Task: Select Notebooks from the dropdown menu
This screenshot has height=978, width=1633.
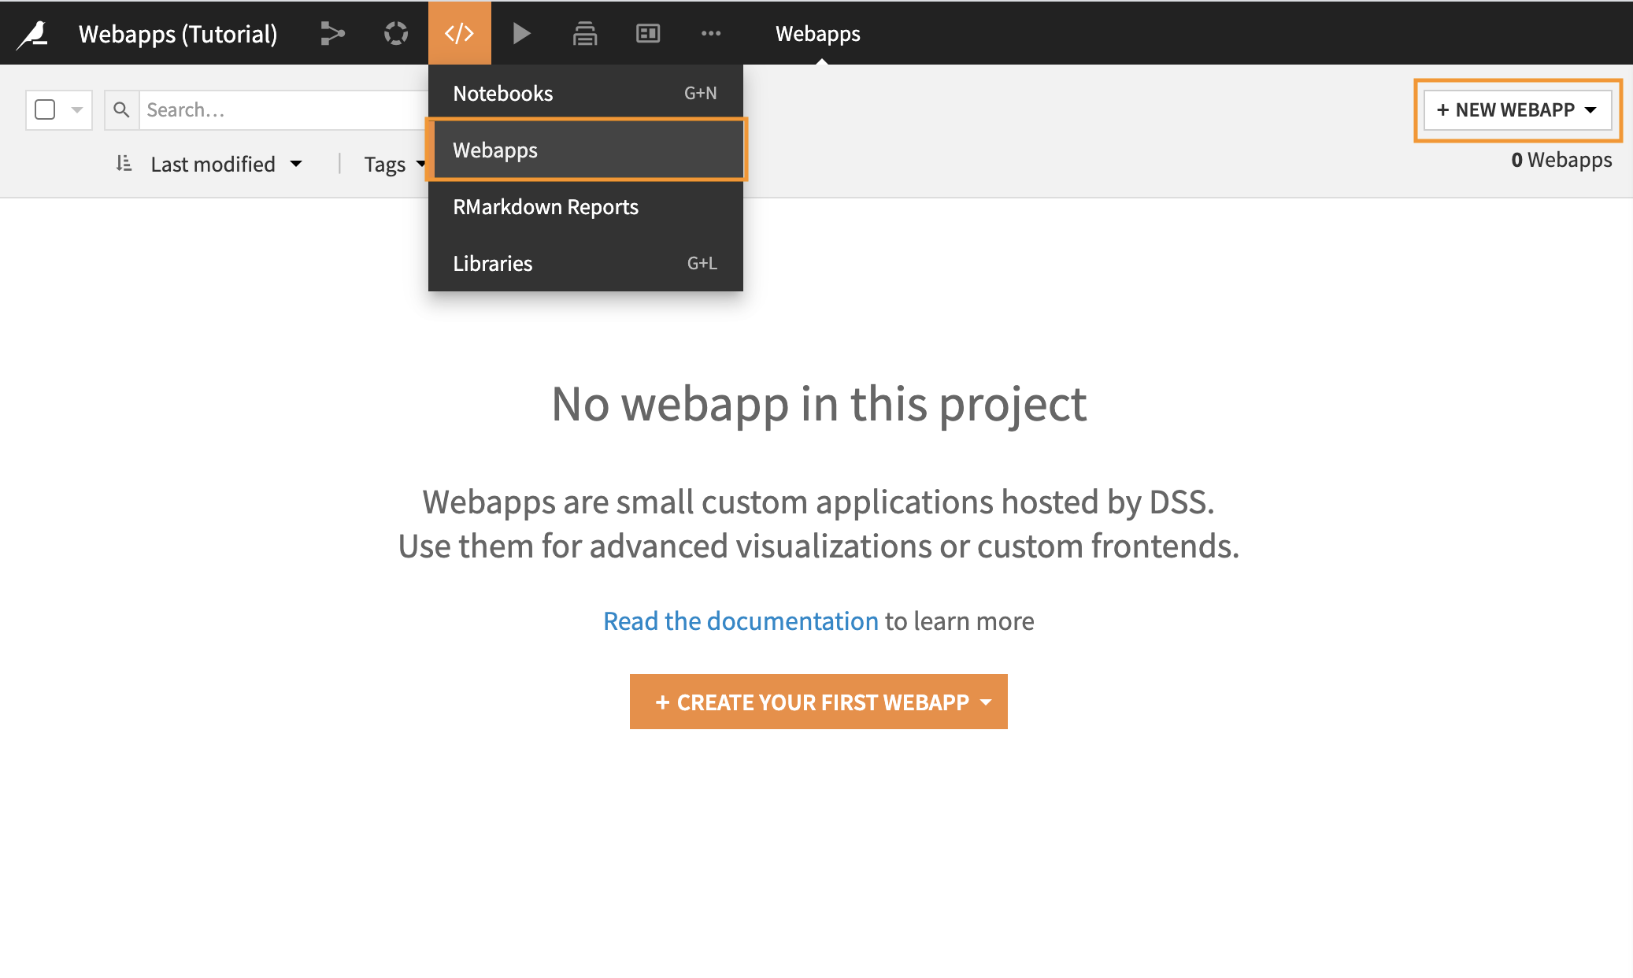Action: [x=504, y=92]
